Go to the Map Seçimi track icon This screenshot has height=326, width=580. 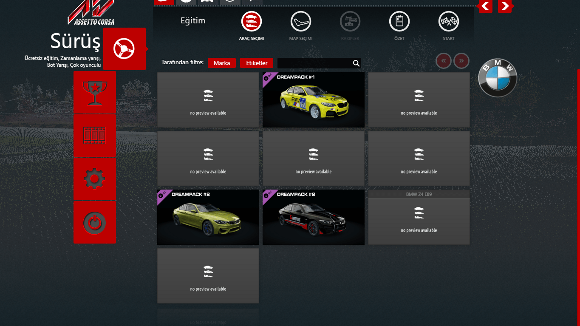pos(301,21)
